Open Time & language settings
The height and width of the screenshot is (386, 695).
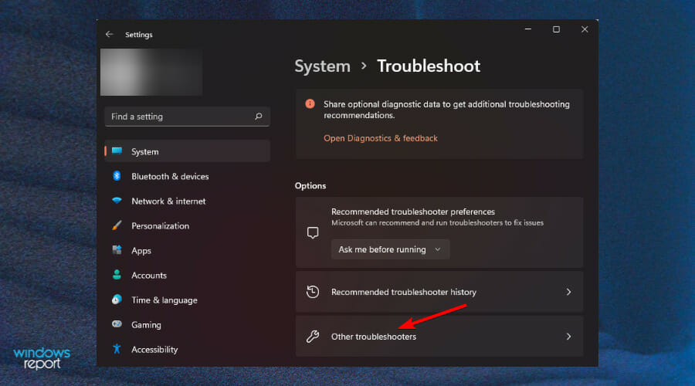pyautogui.click(x=187, y=300)
